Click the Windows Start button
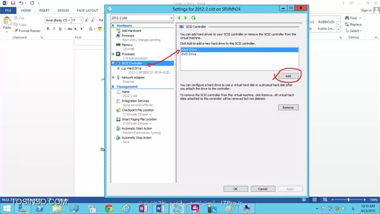The width and height of the screenshot is (380, 214). click(x=7, y=208)
